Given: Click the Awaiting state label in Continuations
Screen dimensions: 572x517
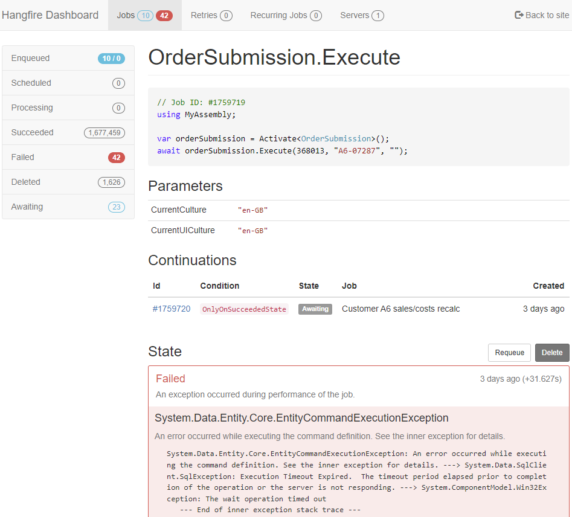Looking at the screenshot, I should pos(315,309).
